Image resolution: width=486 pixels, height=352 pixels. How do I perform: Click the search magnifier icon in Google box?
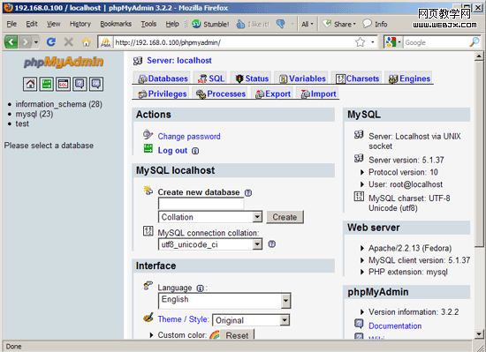coord(475,42)
